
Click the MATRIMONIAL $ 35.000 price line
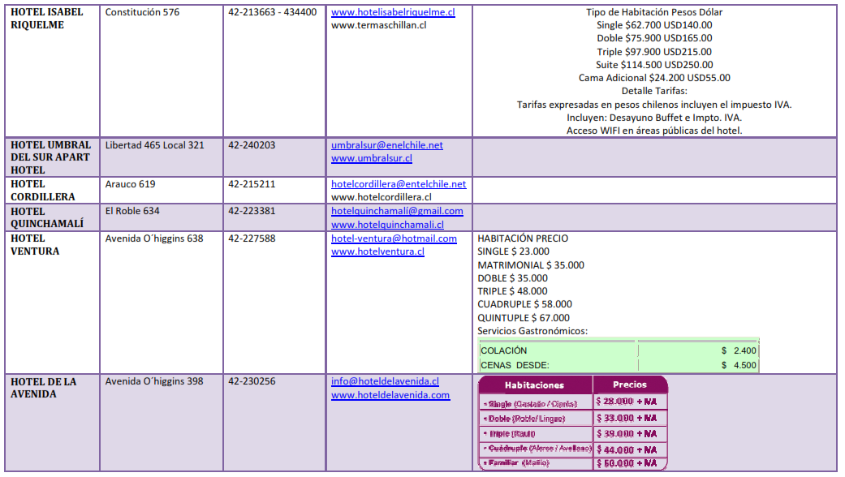pos(530,265)
